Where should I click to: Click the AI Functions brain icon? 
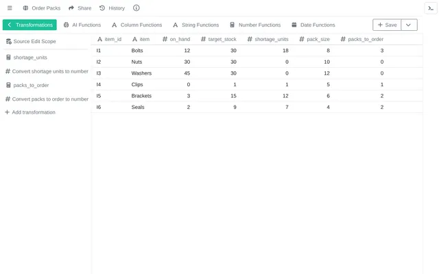[x=66, y=25]
